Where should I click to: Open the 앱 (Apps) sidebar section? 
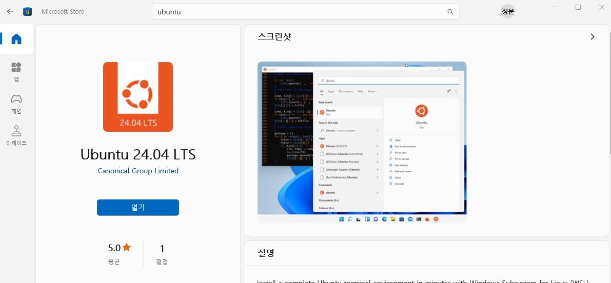tap(16, 72)
